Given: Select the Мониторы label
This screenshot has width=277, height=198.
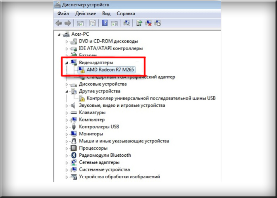Looking at the screenshot, I should click(x=91, y=134).
